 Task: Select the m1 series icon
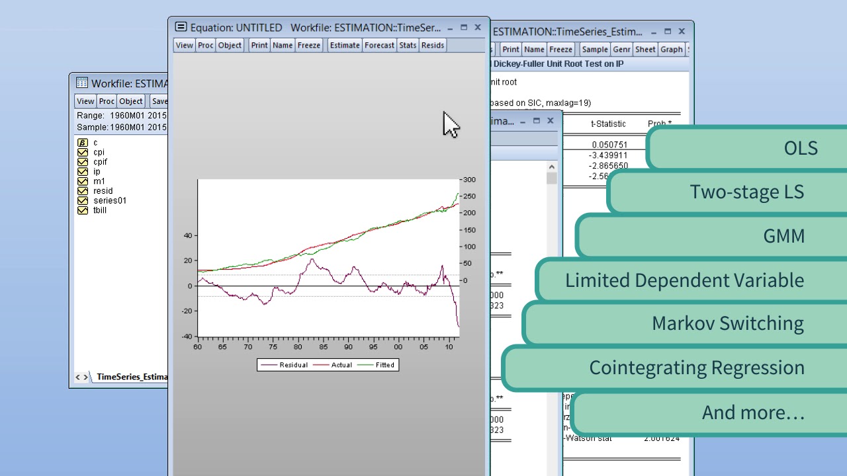point(83,181)
